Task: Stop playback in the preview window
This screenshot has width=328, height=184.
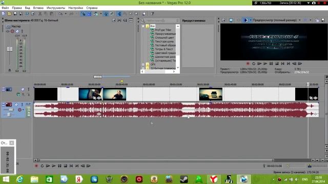Action: (277, 63)
